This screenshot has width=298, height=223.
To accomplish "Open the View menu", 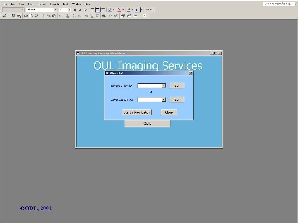I will [22, 4].
